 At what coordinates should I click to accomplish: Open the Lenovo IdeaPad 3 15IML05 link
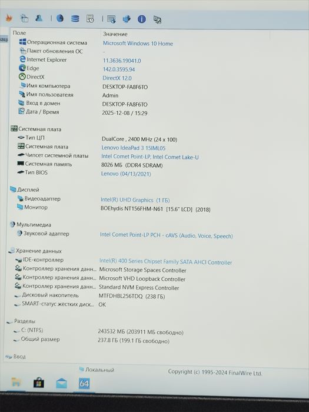tap(134, 148)
